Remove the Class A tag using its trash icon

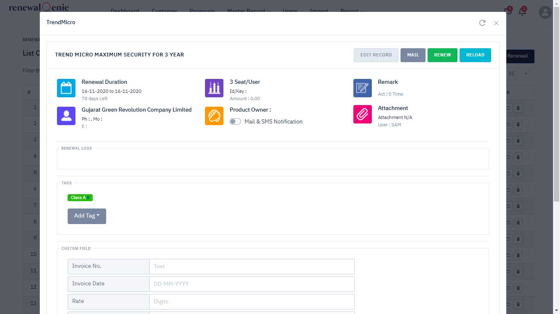click(x=88, y=198)
